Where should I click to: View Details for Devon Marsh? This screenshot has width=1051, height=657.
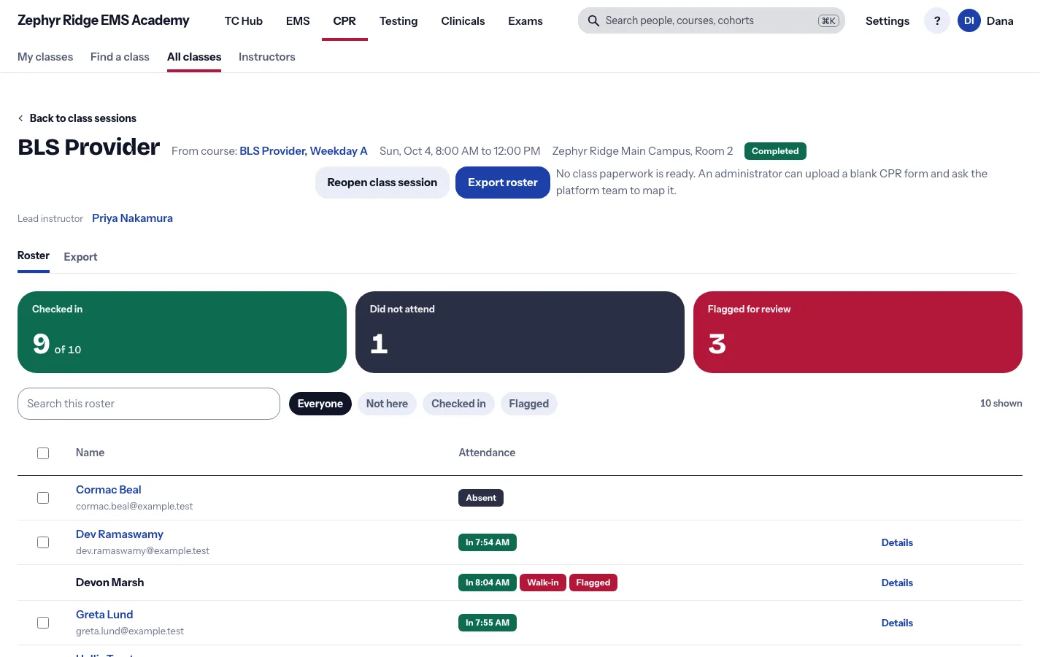click(897, 583)
